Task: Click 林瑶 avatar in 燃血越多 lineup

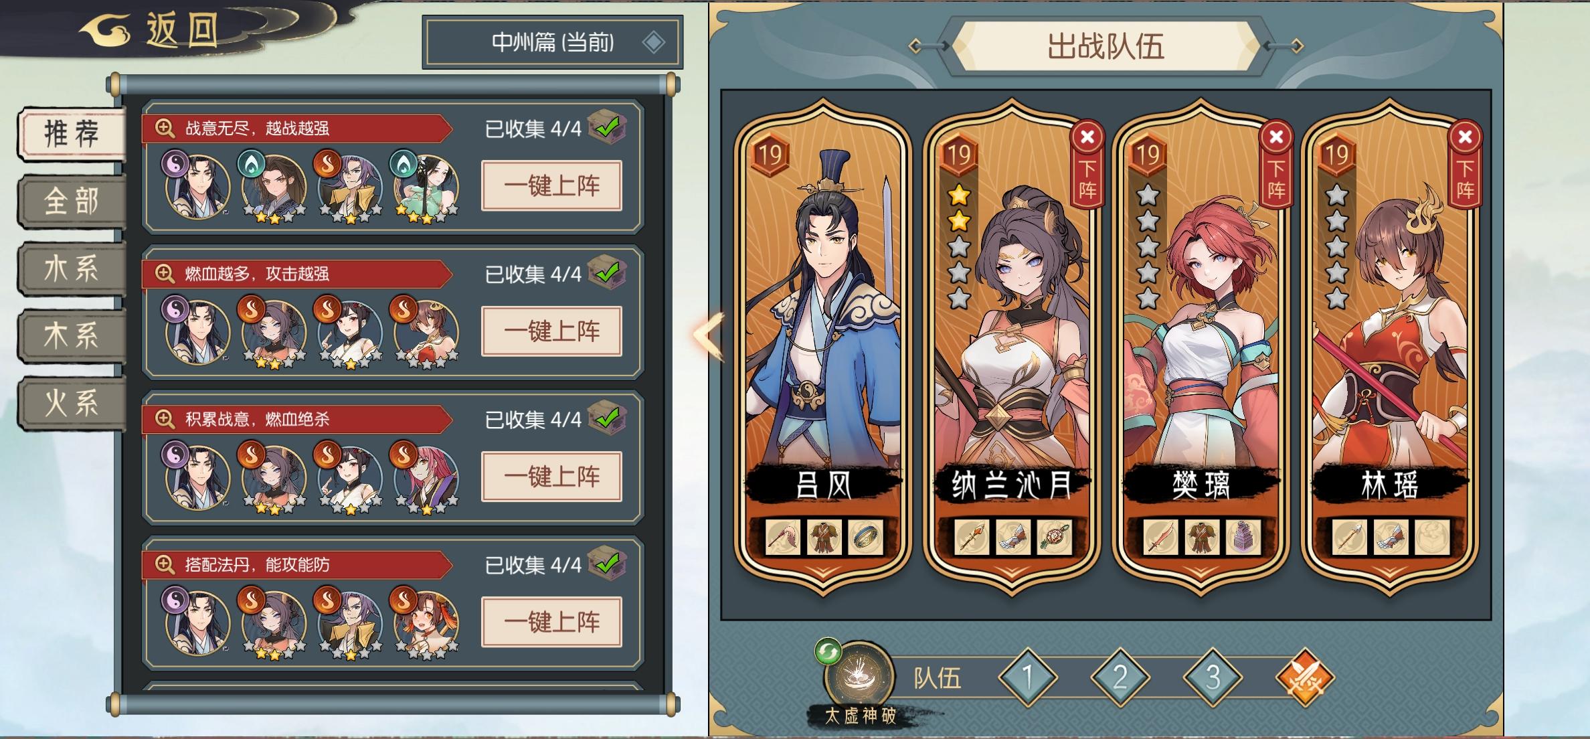Action: 426,332
